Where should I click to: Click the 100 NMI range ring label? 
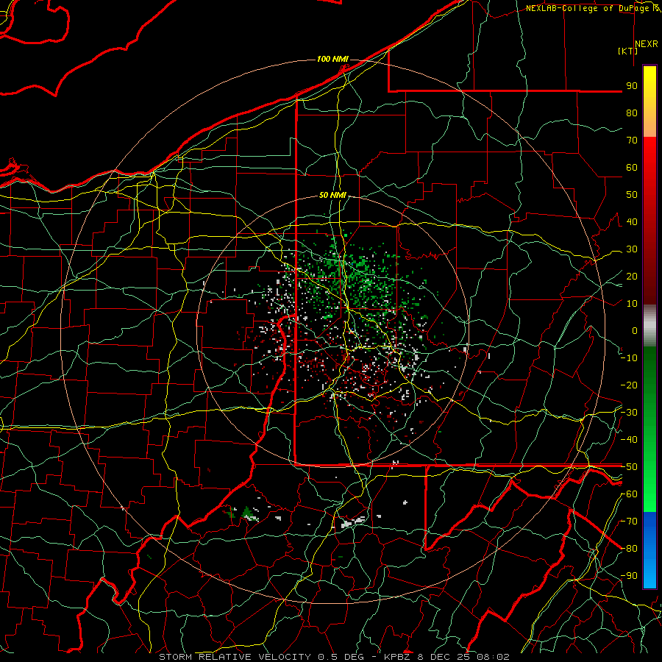(332, 59)
